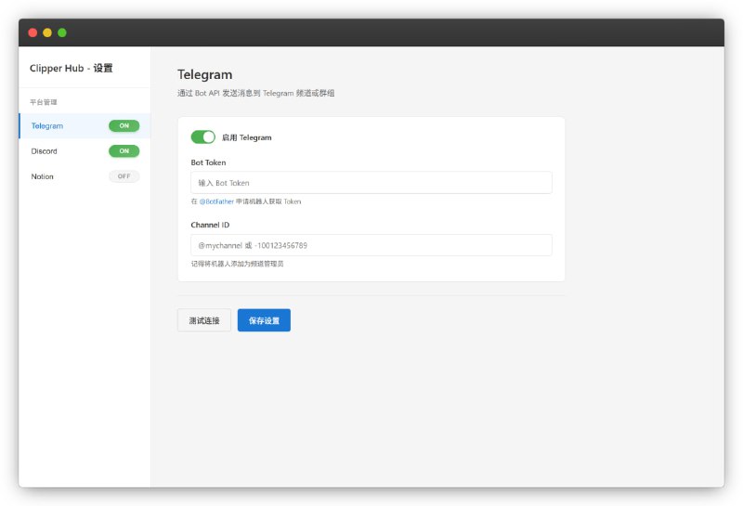Open the Telegram platform in the sidebar
743x506 pixels.
[x=47, y=125]
